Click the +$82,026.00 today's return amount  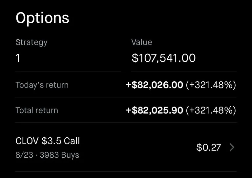click(155, 85)
